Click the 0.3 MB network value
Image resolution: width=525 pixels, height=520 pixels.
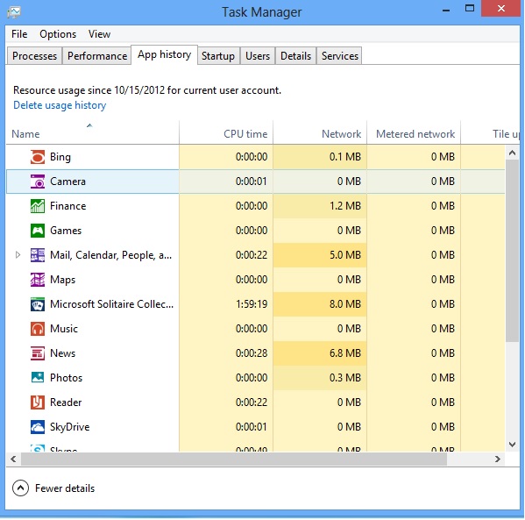point(345,378)
